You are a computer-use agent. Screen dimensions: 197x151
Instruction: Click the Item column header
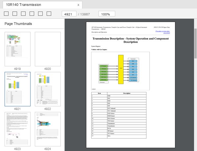tap(99, 93)
